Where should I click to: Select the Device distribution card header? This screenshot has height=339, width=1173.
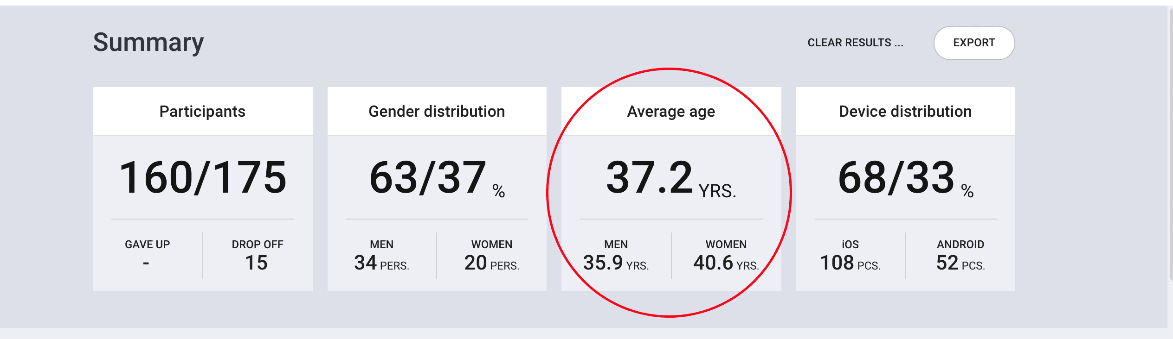point(905,111)
